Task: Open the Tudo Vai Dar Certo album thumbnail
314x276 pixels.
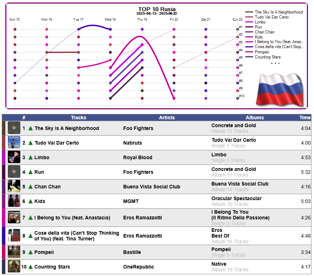Action: pos(14,142)
